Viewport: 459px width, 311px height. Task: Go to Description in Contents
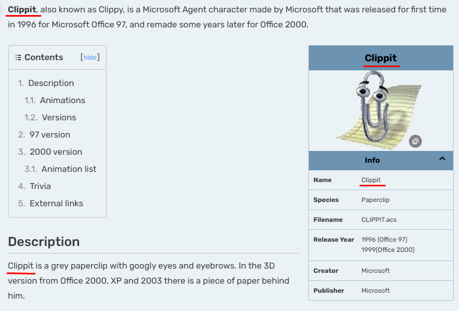pos(51,83)
